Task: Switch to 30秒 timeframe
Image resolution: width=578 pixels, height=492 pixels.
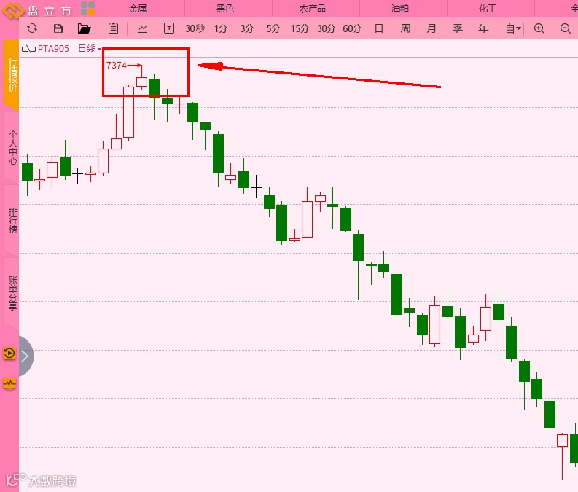Action: [195, 28]
